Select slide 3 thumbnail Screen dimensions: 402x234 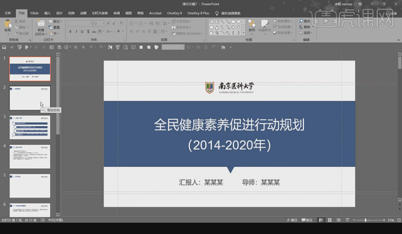point(30,127)
